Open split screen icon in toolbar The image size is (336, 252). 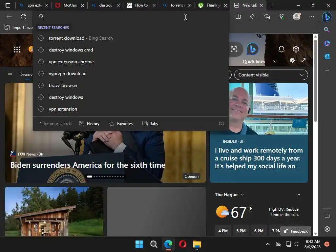pos(238,17)
